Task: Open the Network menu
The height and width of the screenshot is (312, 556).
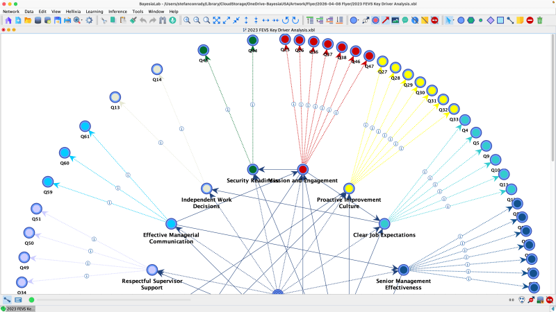Action: [x=11, y=11]
